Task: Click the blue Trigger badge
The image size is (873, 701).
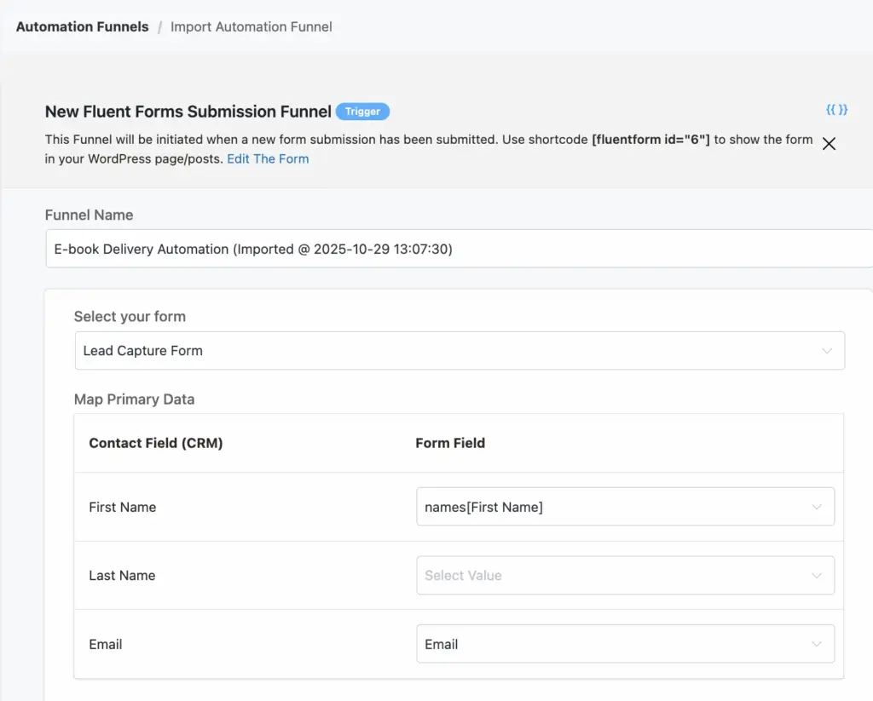Action: (x=362, y=111)
